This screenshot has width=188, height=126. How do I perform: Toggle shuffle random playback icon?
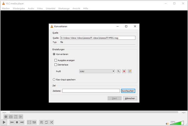51,122
